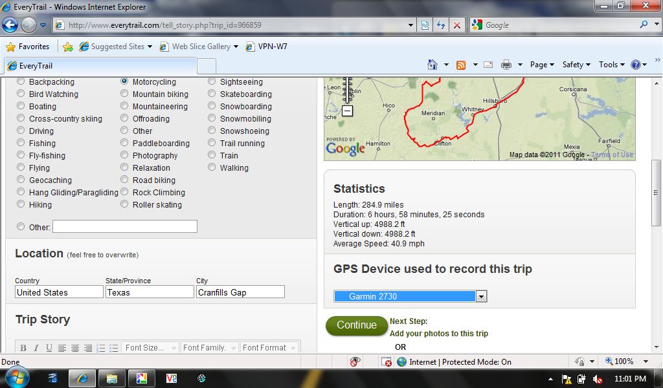Toggle Underline in the Trip Story editor
Image resolution: width=663 pixels, height=388 pixels.
(49, 348)
